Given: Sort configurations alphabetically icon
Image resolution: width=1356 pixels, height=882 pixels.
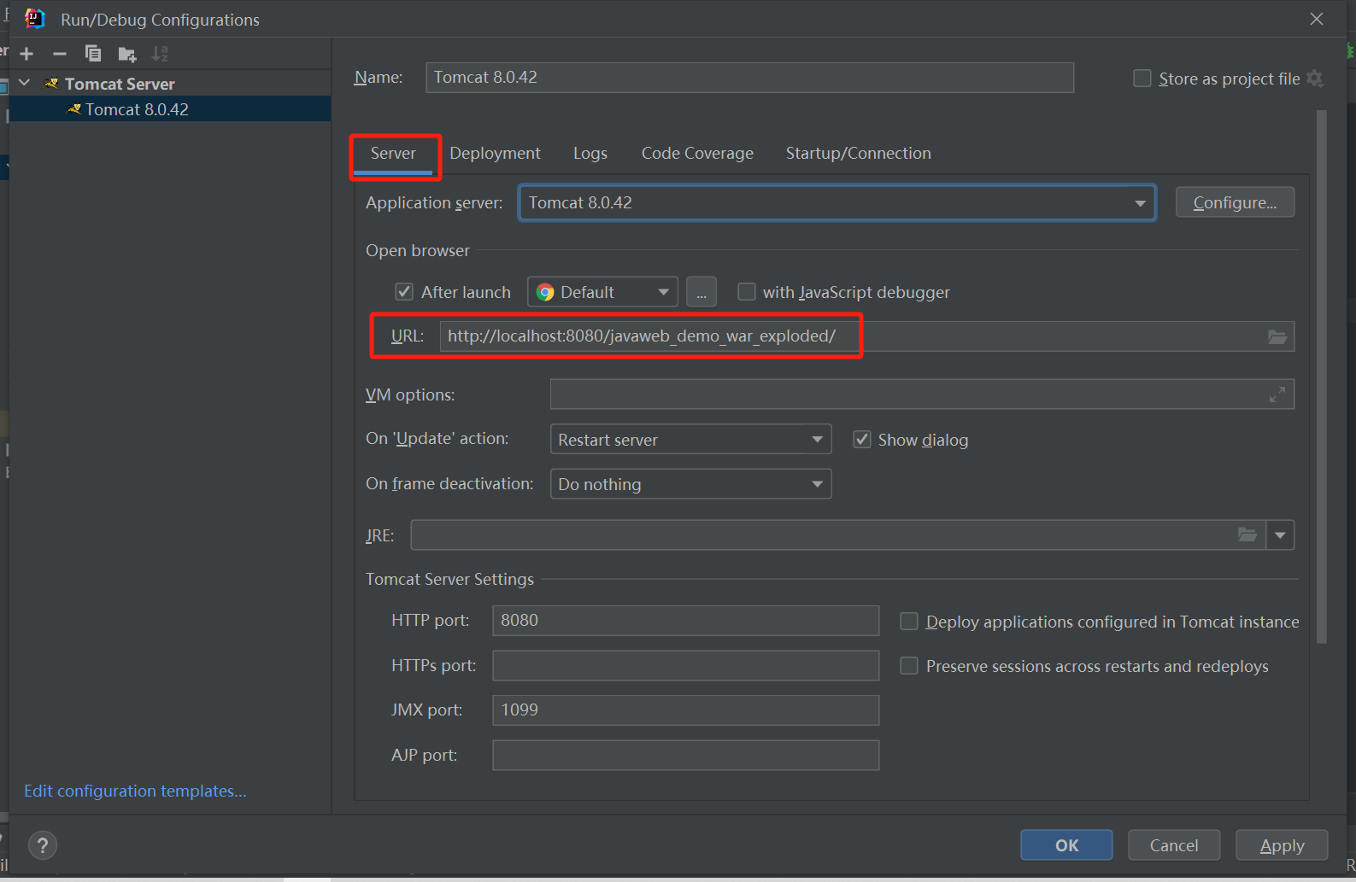Looking at the screenshot, I should click(160, 54).
